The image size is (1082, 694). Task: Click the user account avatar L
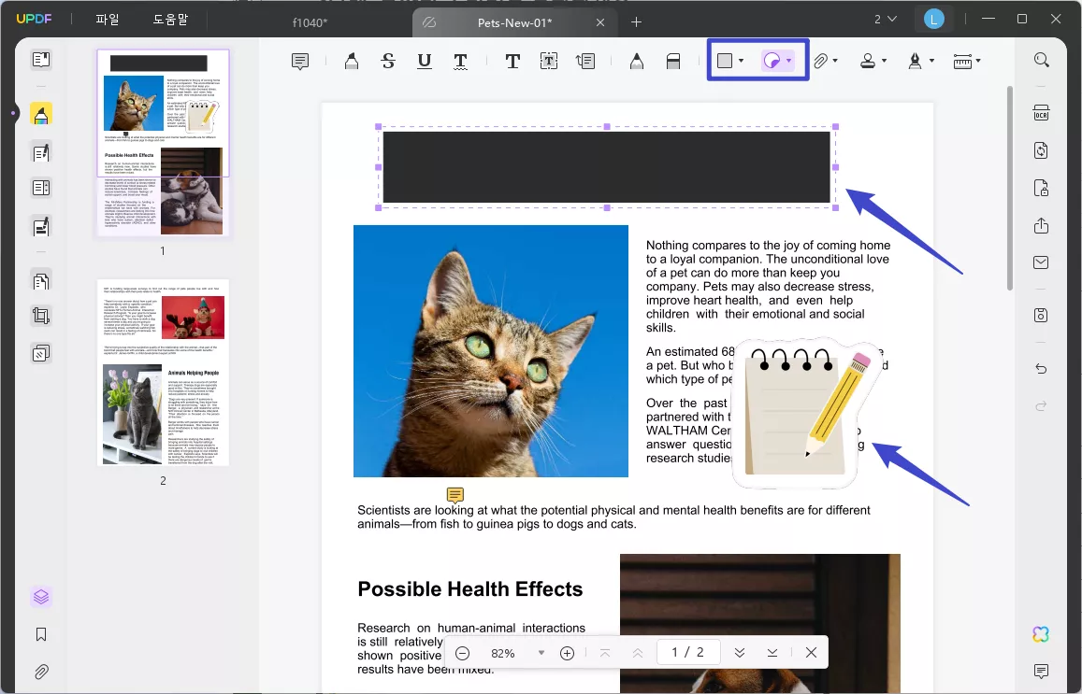[x=933, y=20]
